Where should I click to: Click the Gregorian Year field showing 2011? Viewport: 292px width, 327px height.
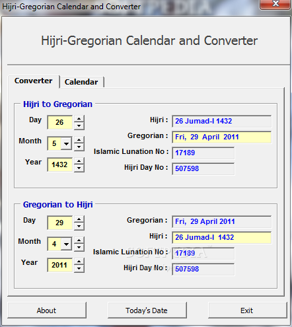click(59, 265)
